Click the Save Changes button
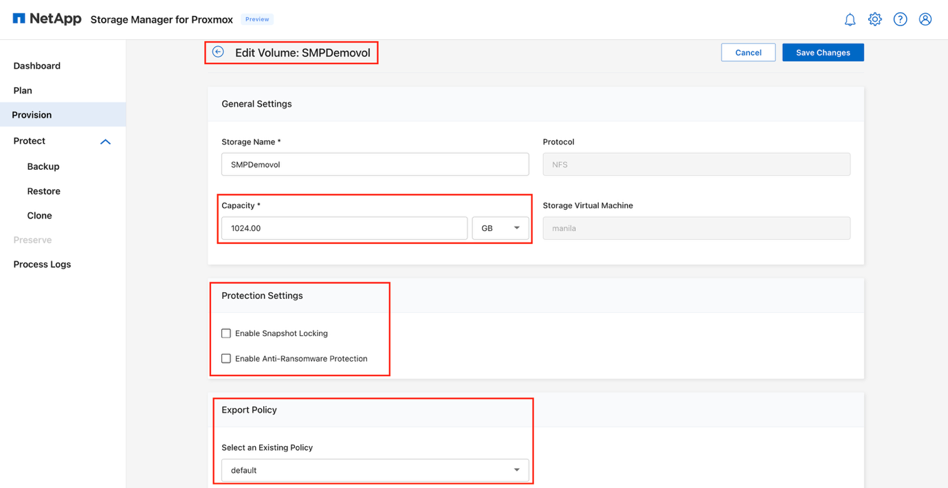 click(822, 52)
